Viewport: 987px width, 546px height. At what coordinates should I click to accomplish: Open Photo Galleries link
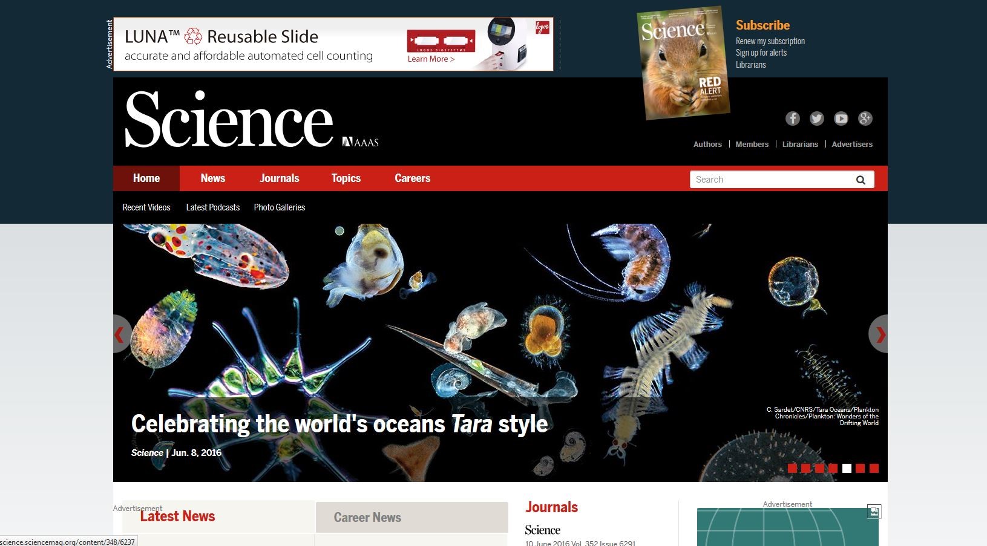click(x=280, y=207)
